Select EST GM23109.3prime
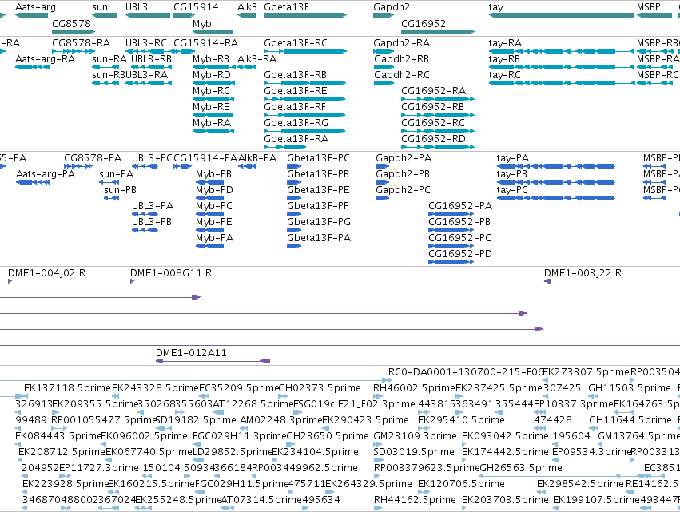Image resolution: width=680 pixels, height=512 pixels. coord(415,437)
